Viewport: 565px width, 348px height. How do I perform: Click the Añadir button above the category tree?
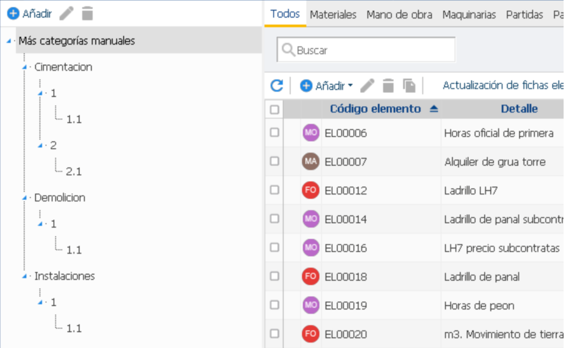29,14
